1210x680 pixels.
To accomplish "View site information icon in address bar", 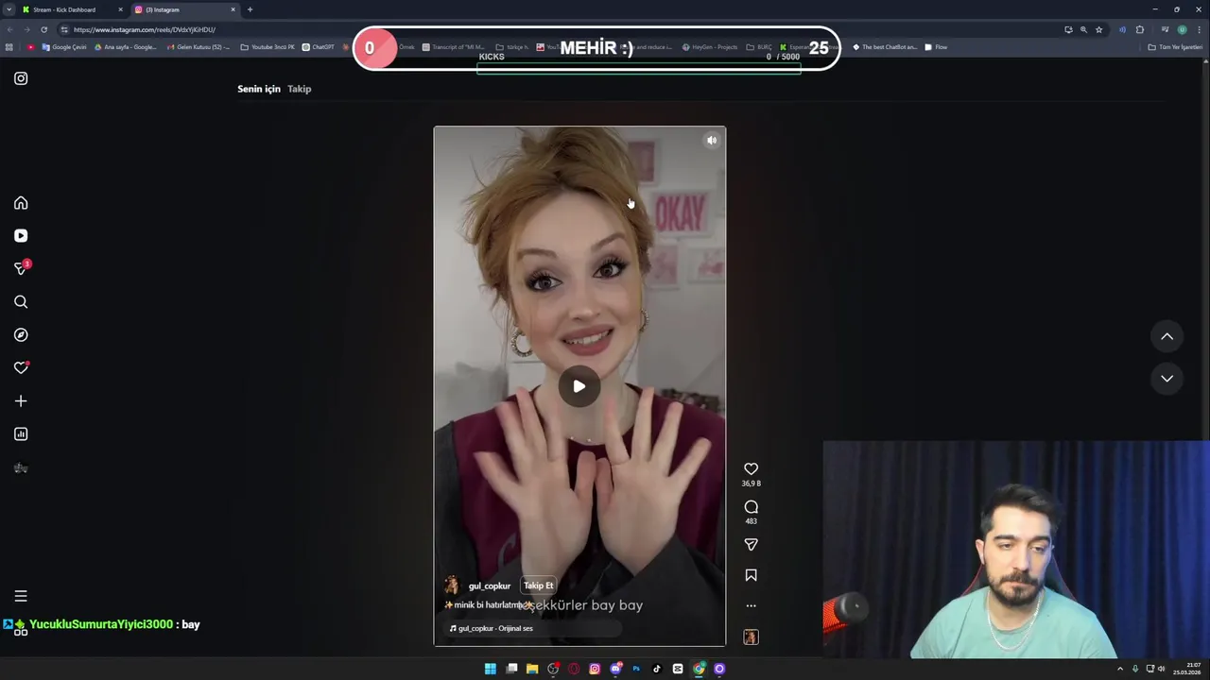I will (64, 29).
